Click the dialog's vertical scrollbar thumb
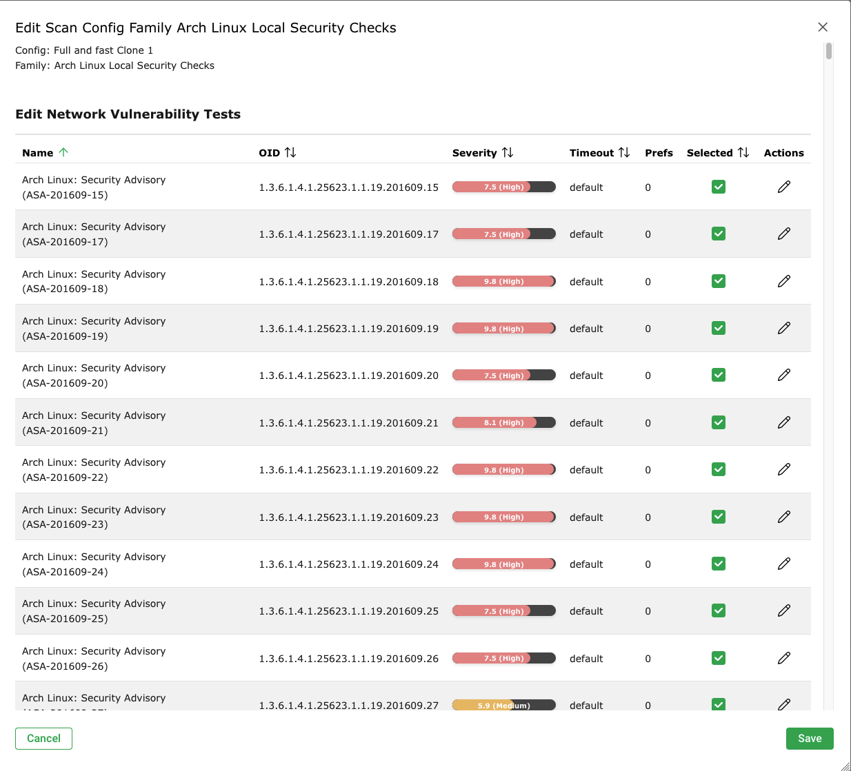This screenshot has width=851, height=771. [828, 52]
